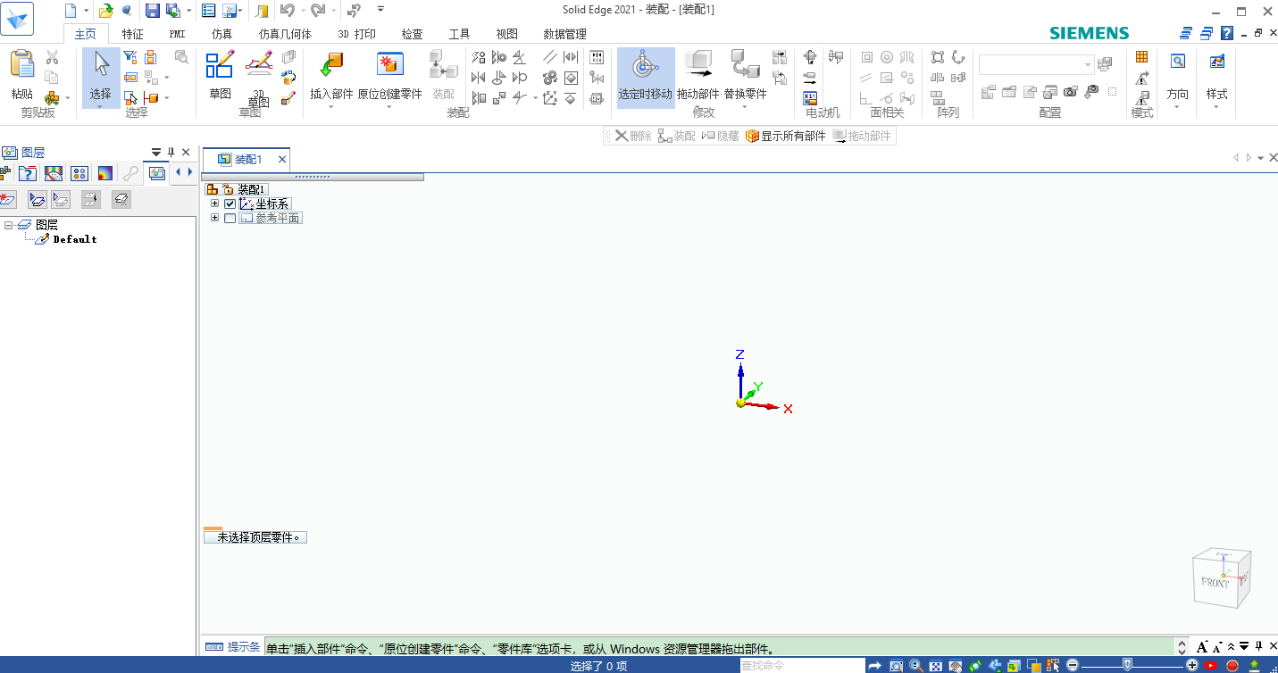
Task: Select the Create Part In-Place (原位创建零件) tool
Action: tap(389, 66)
